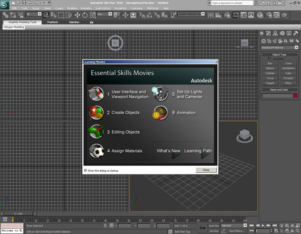
Task: Open the Utilities hammer panel tab
Action: pos(296,33)
